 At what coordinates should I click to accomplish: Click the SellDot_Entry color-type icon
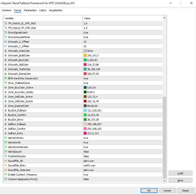pos(6,133)
